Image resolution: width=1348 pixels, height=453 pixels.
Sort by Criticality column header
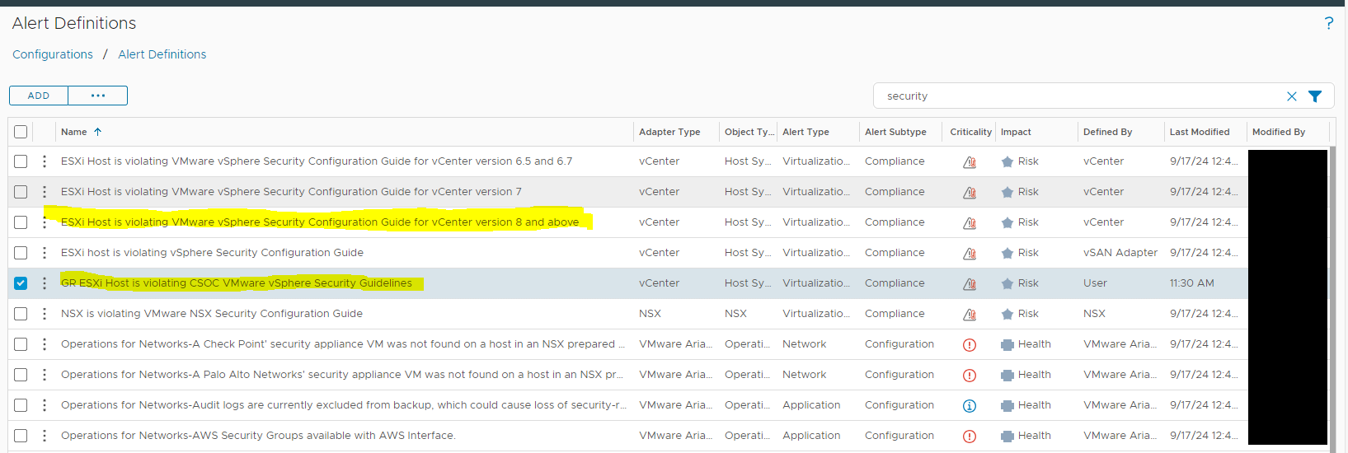(970, 132)
